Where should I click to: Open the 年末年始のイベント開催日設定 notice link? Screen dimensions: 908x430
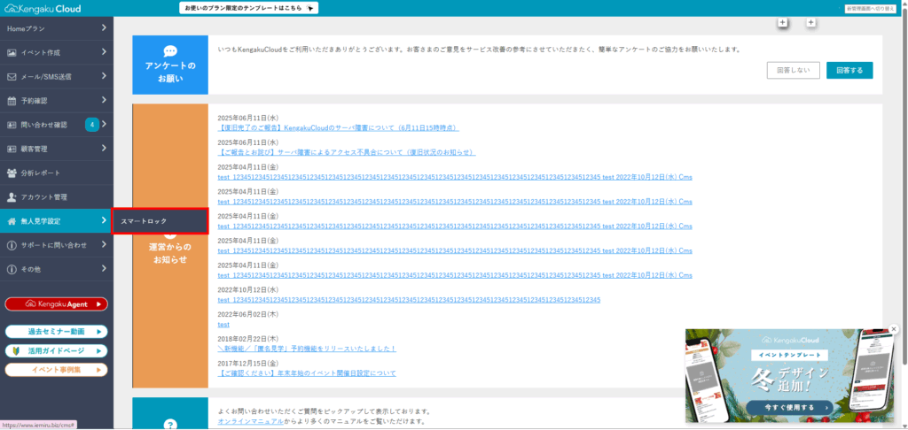coord(307,373)
